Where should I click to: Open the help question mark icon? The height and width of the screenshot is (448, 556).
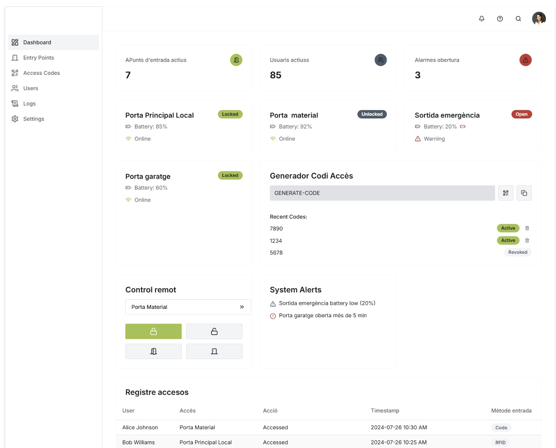point(500,19)
